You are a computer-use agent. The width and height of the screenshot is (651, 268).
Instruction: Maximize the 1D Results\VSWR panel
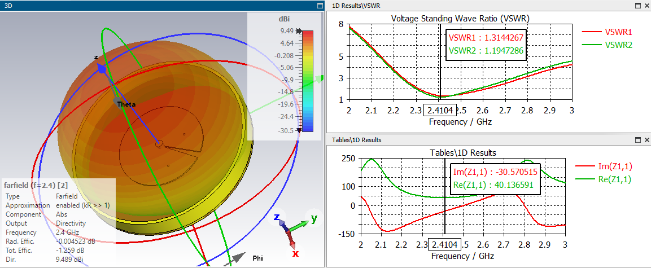coord(637,5)
